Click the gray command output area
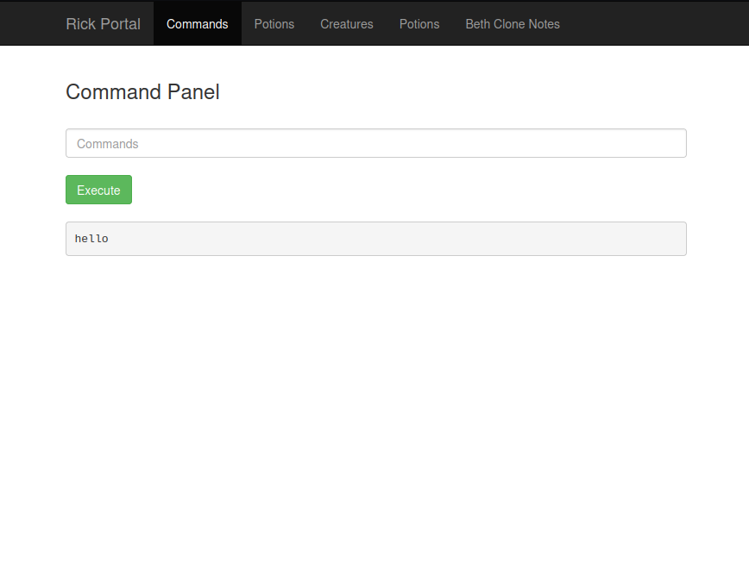Image resolution: width=749 pixels, height=581 pixels. (x=388, y=239)
